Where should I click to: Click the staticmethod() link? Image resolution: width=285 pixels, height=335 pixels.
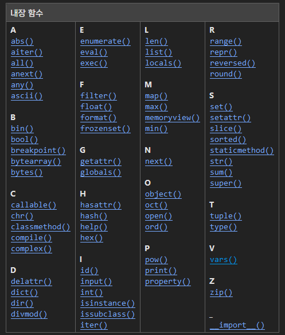(242, 151)
